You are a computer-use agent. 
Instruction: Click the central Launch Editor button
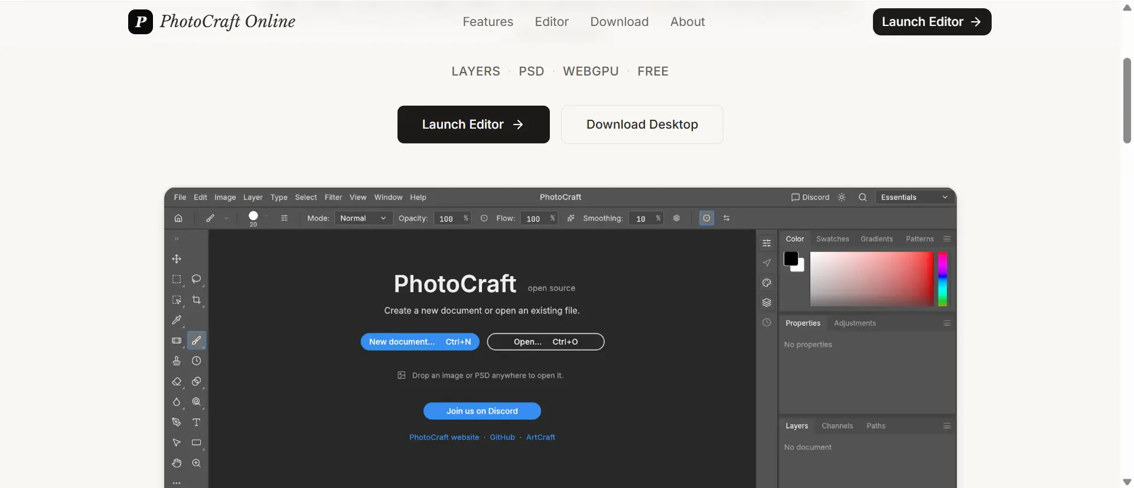pyautogui.click(x=474, y=125)
